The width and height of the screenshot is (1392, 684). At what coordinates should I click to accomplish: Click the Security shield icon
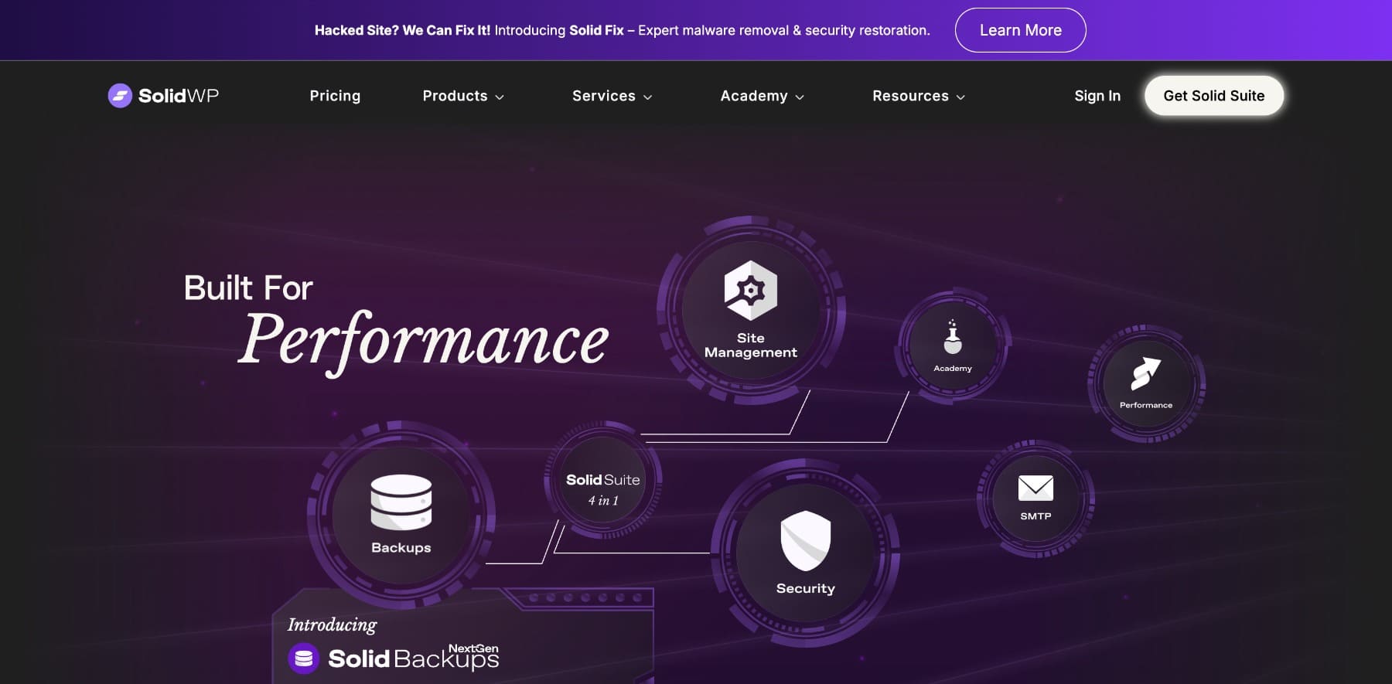(806, 540)
